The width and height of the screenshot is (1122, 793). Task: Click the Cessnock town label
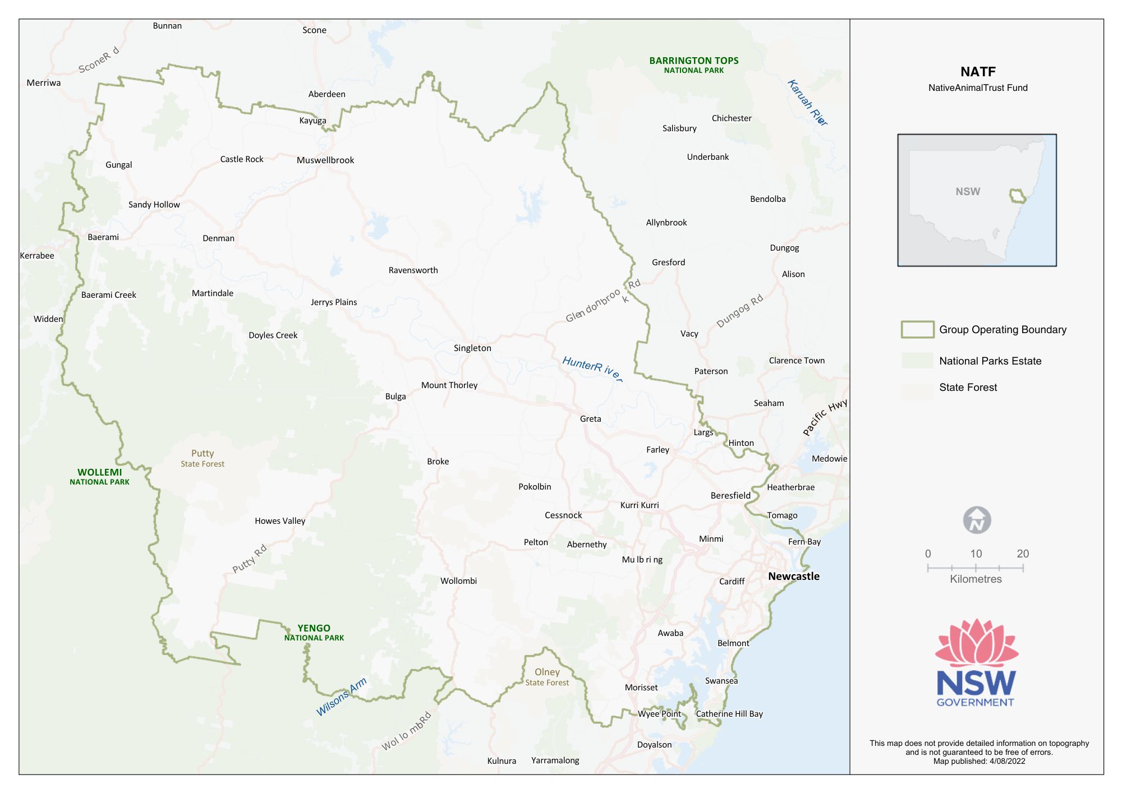point(563,515)
